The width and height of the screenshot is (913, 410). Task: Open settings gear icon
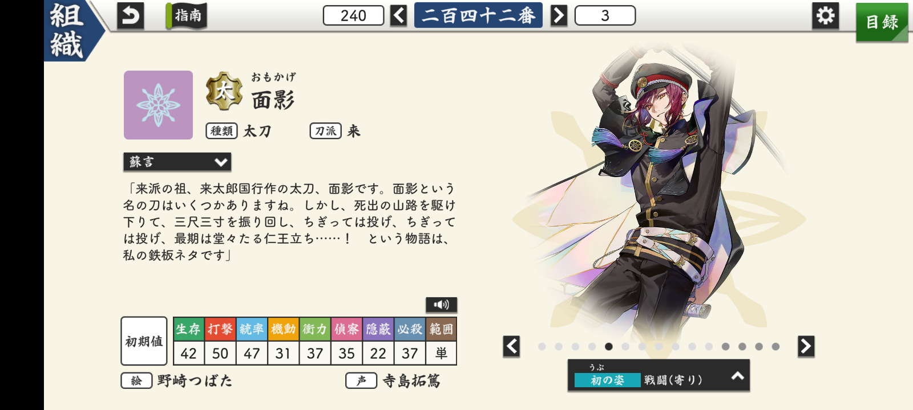(x=825, y=15)
